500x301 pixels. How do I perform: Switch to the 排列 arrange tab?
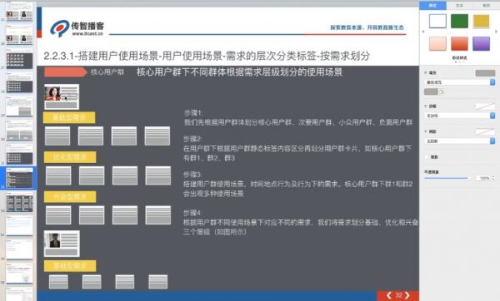(487, 6)
